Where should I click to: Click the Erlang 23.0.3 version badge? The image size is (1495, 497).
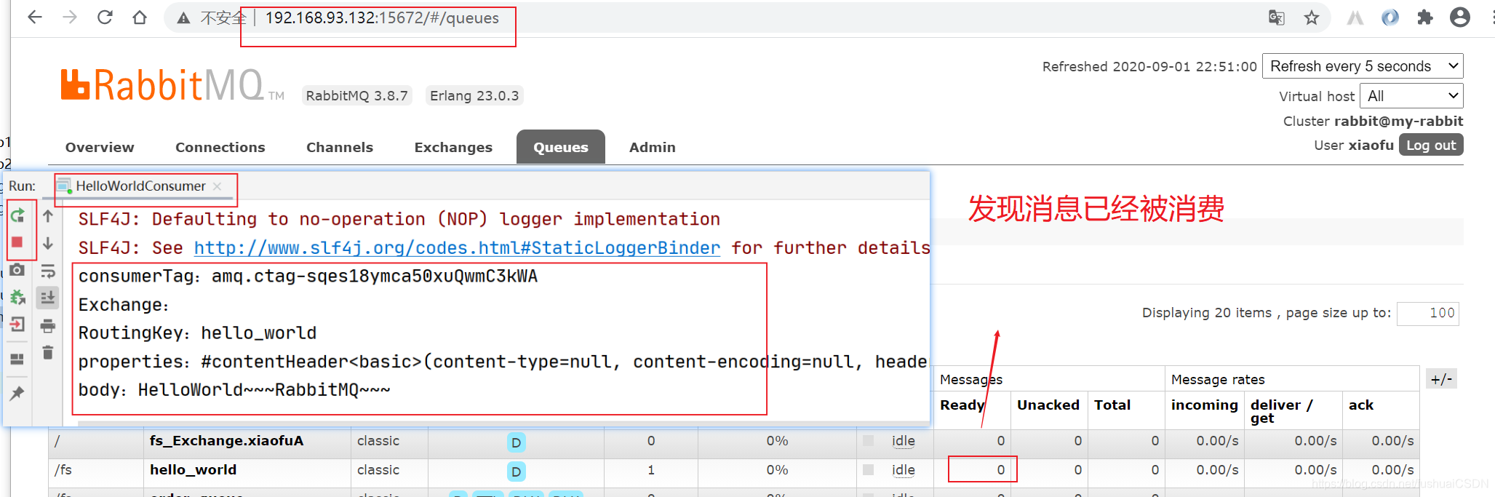[x=474, y=96]
